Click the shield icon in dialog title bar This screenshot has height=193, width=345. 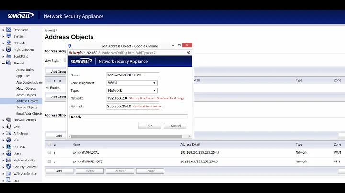70,46
